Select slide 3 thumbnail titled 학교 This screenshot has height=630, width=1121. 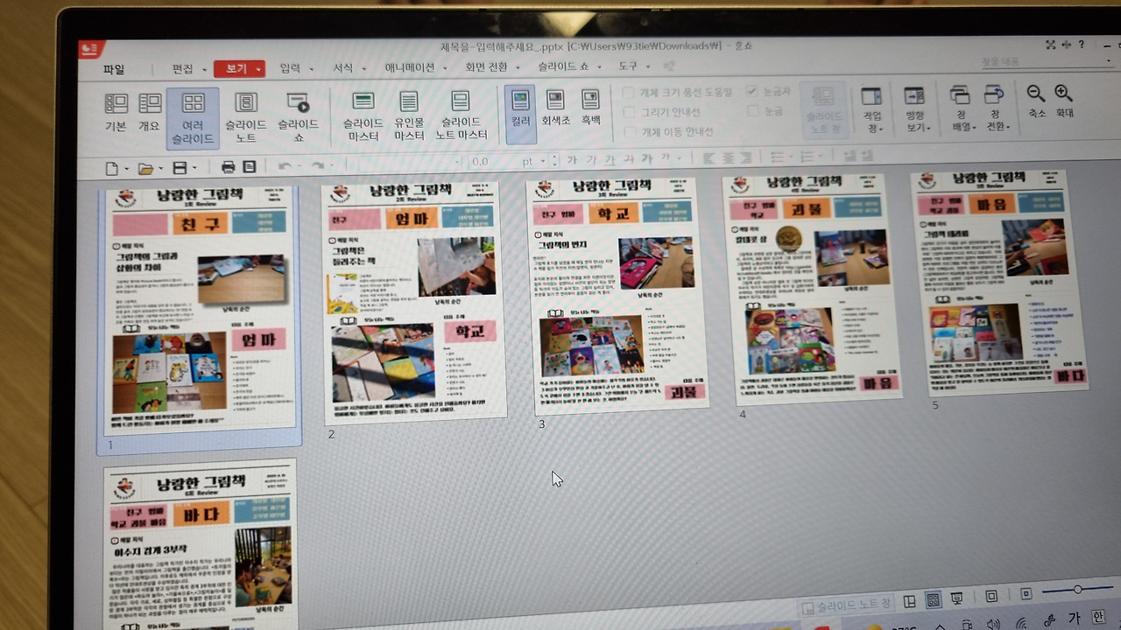618,296
